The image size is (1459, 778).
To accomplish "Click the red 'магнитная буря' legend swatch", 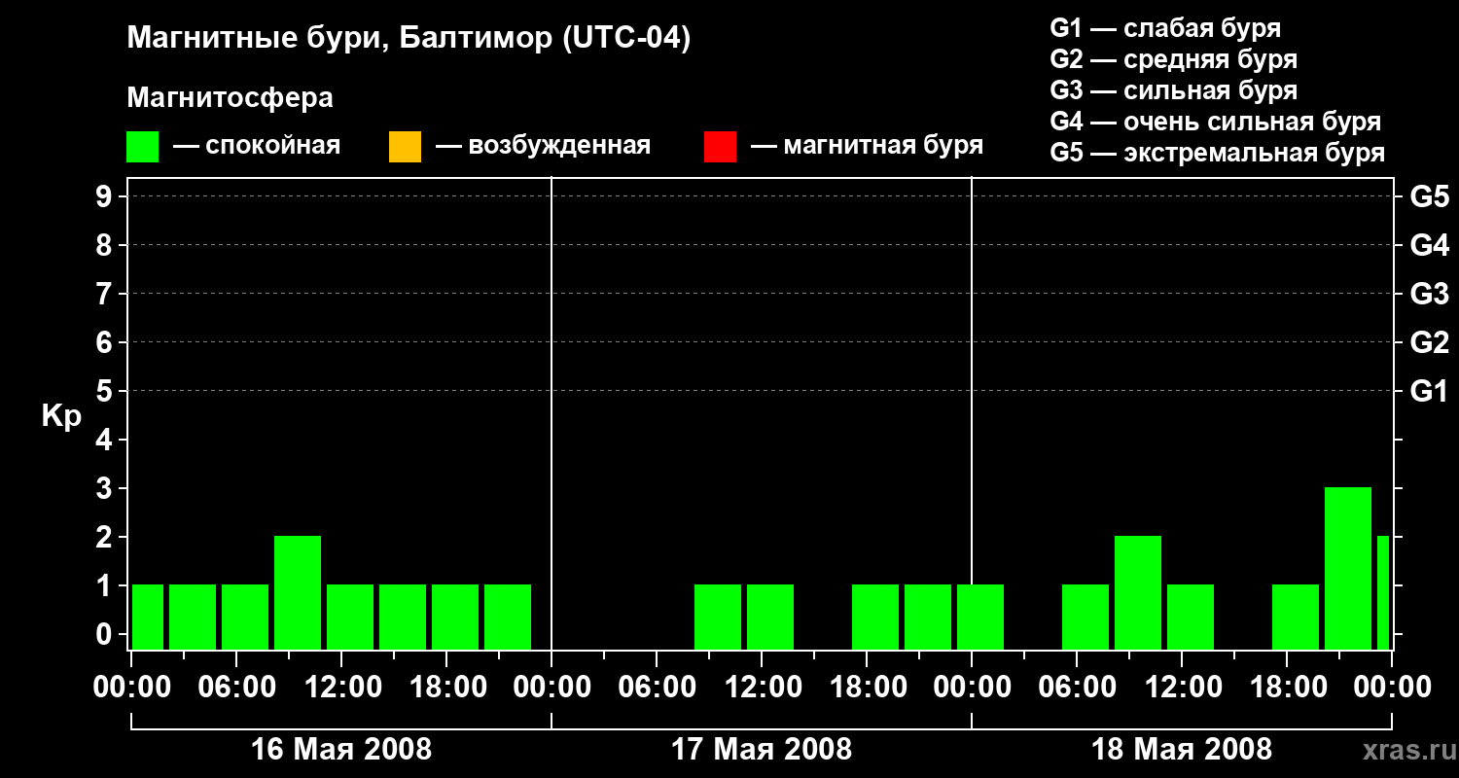I will coord(720,147).
